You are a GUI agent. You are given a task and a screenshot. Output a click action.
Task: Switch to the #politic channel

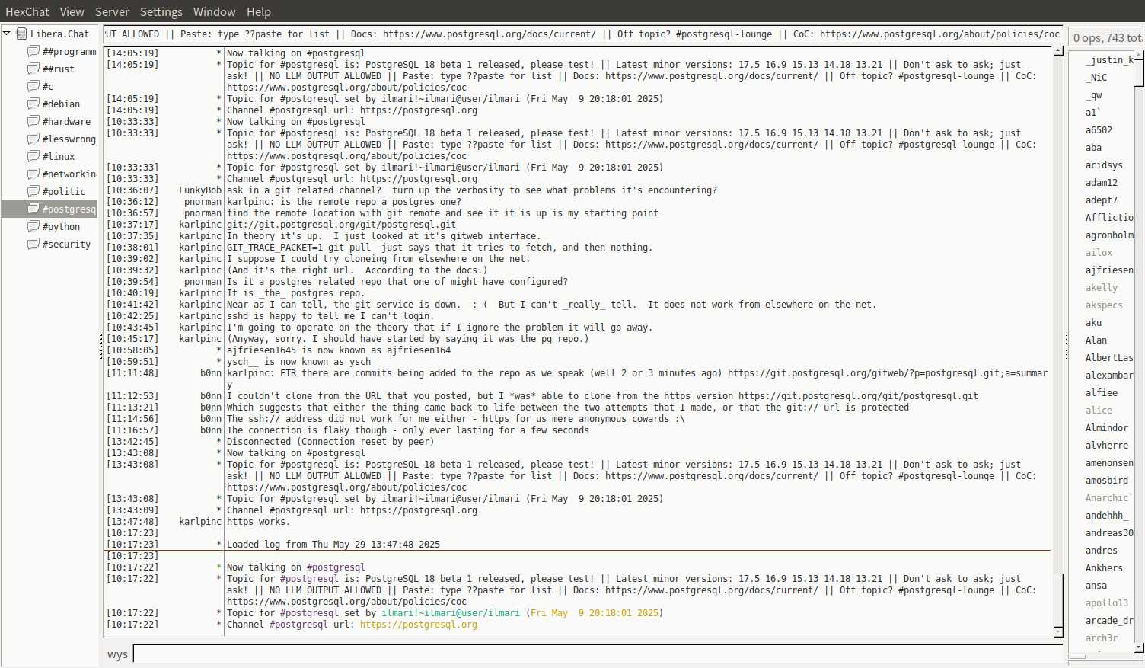coord(63,191)
